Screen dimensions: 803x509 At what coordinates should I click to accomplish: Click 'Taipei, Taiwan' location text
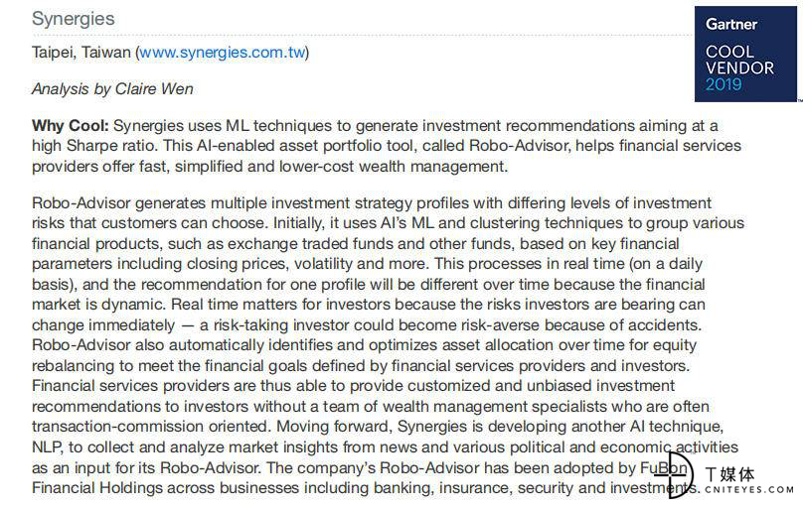81,53
